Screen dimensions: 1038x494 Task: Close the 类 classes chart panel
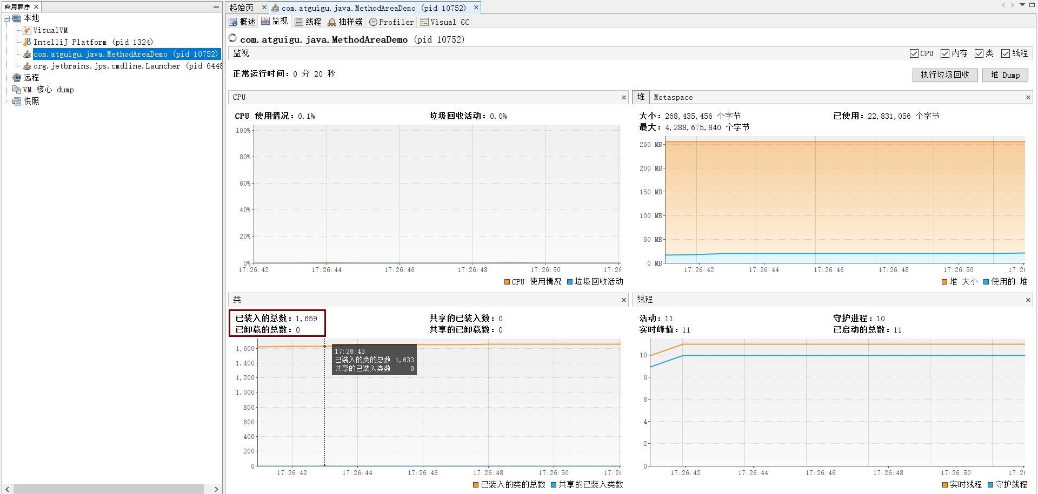coord(623,300)
